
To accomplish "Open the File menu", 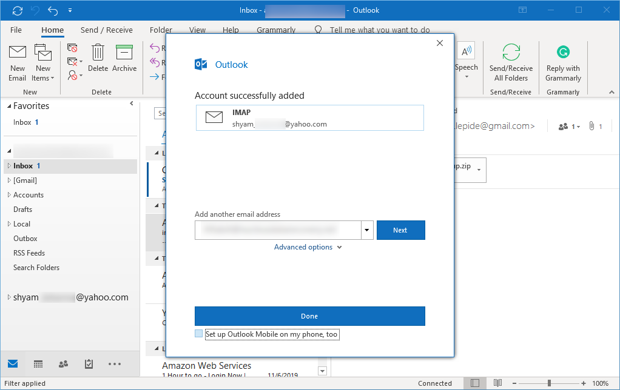I will coord(16,30).
